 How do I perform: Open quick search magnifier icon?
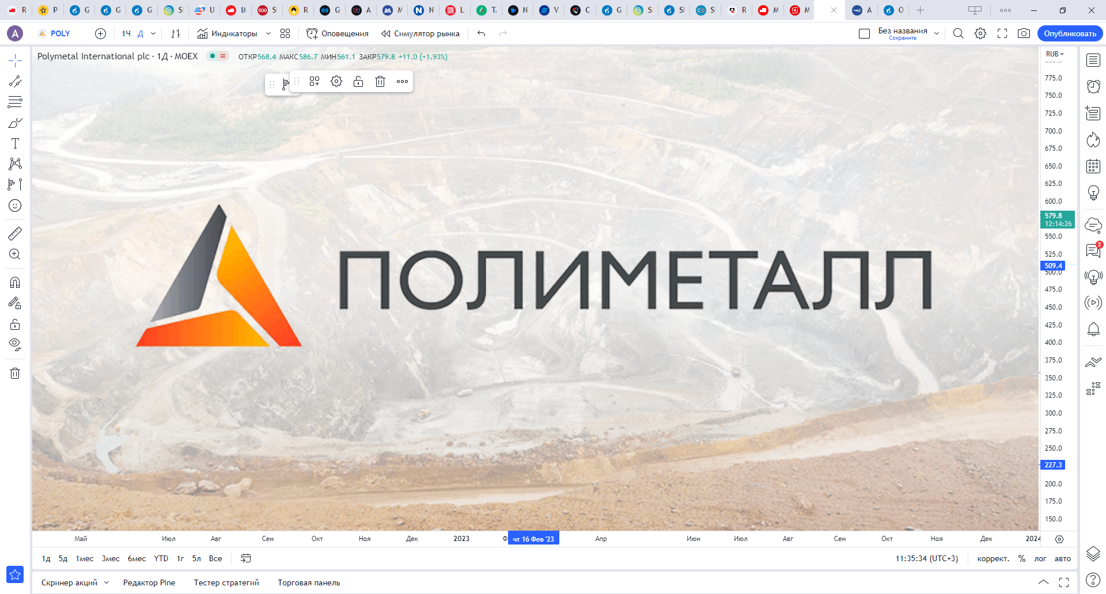tap(958, 33)
